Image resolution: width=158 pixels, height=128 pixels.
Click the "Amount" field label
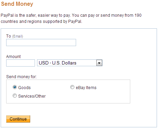click(x=13, y=57)
